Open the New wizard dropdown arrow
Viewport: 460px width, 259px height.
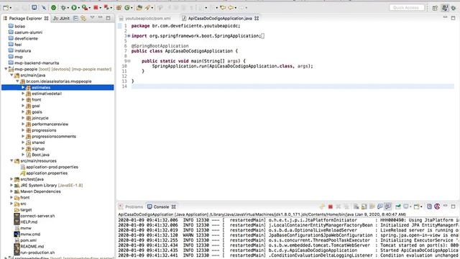tap(11, 8)
